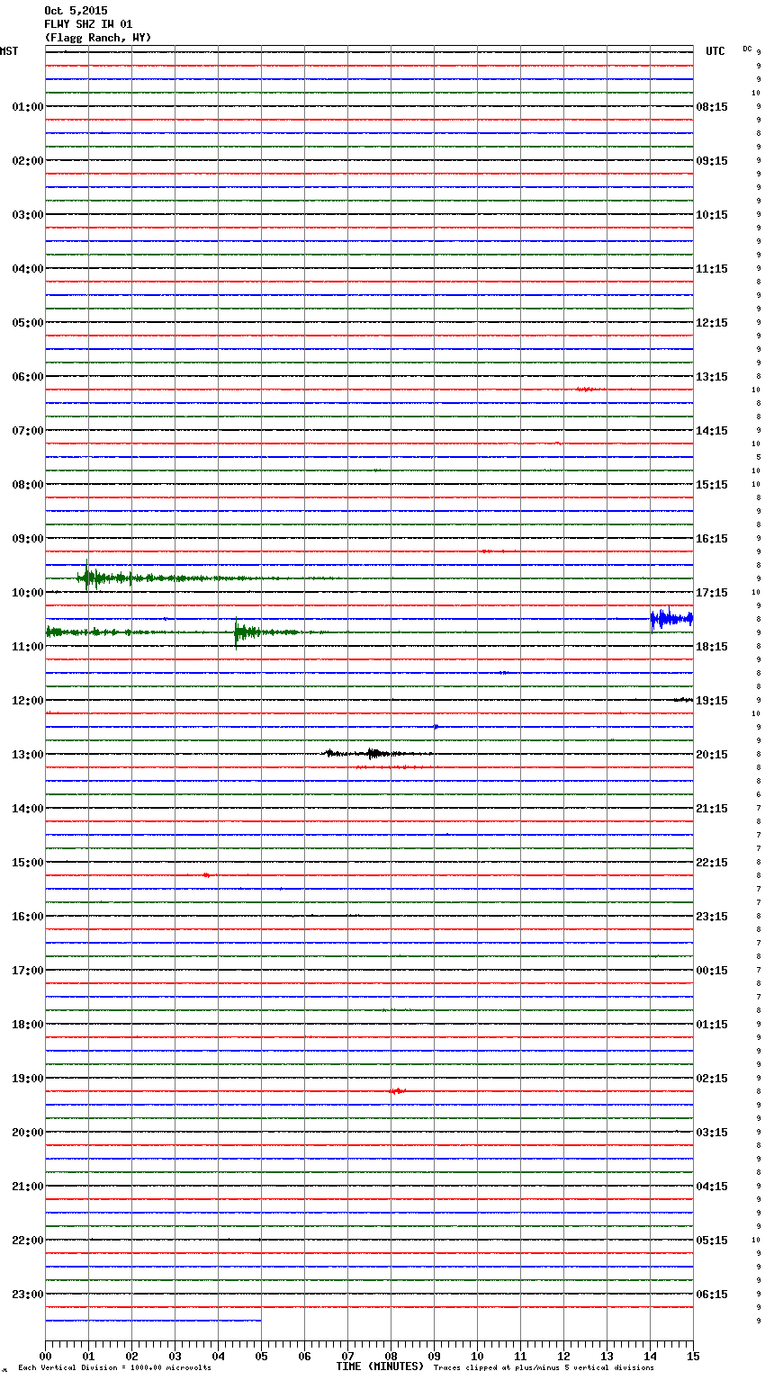
Task: Click the '14:15' UTC time label
Action: 712,431
